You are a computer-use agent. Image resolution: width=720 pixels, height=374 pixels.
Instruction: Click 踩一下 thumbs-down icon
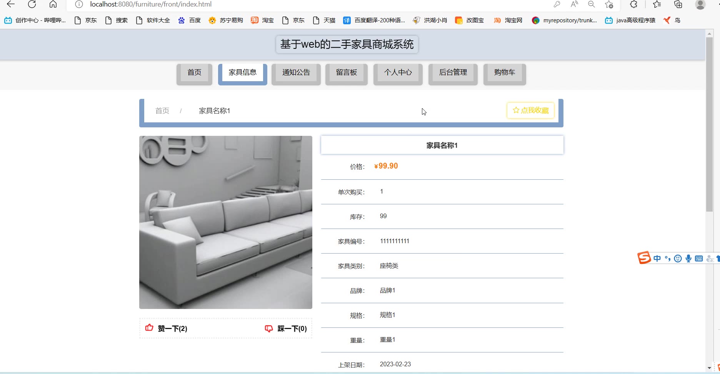[269, 328]
